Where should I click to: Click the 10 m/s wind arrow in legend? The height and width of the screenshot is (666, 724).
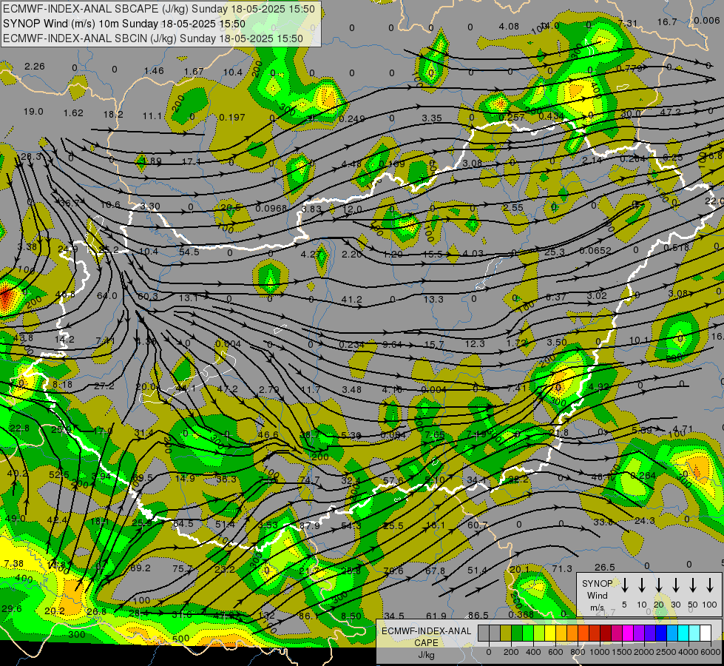pos(641,585)
